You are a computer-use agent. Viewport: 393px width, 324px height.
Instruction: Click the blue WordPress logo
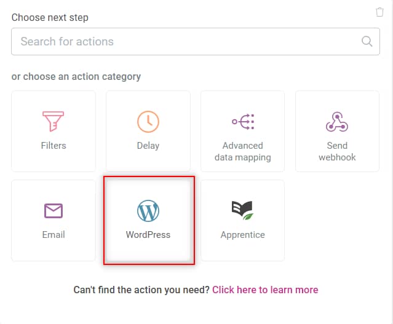pyautogui.click(x=148, y=211)
